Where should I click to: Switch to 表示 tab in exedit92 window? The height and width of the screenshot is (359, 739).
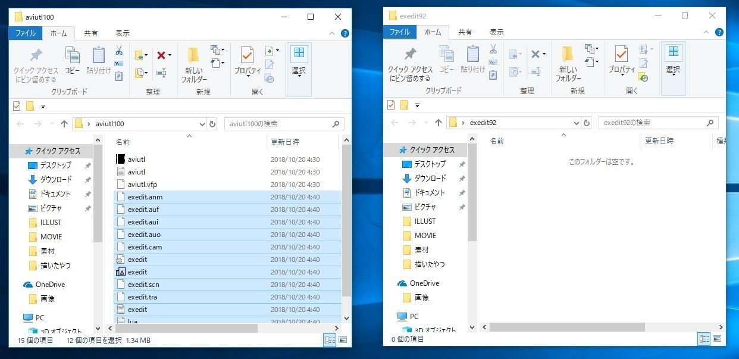[x=496, y=32]
